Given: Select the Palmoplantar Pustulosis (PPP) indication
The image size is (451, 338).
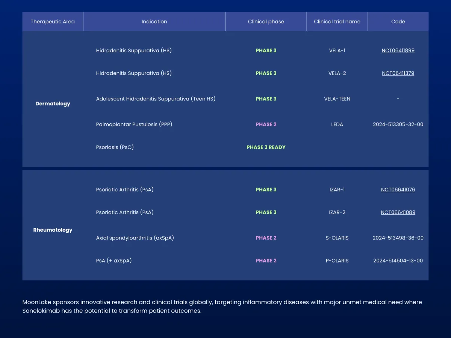Looking at the screenshot, I should 134,124.
